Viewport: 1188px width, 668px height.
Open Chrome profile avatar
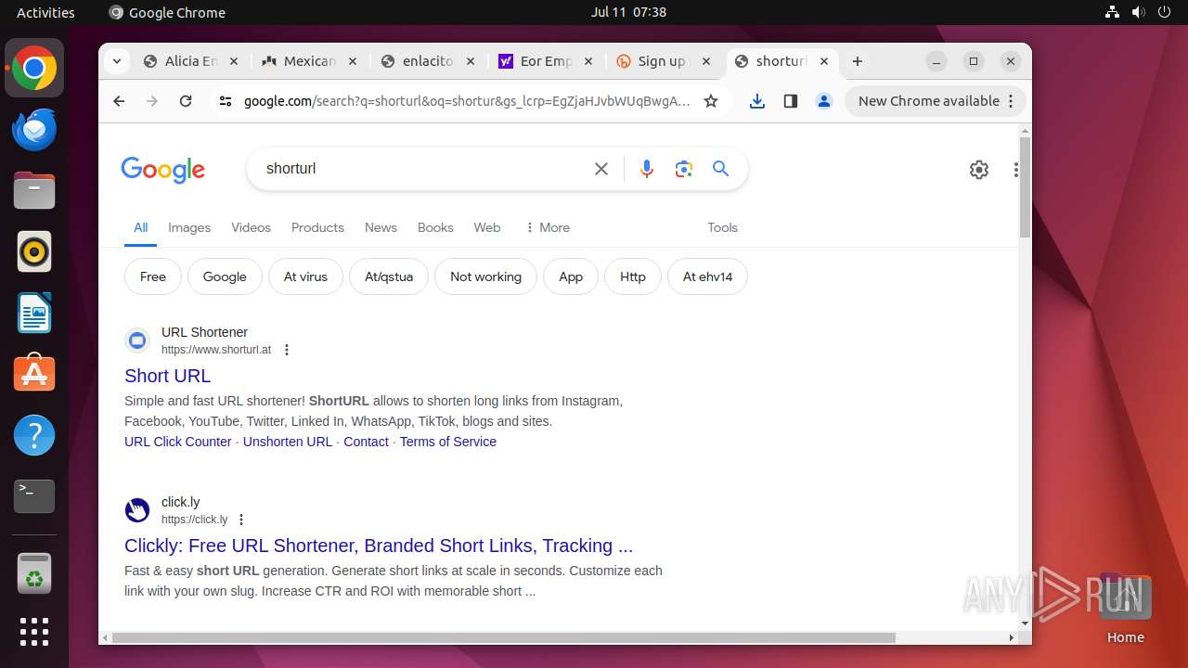point(824,101)
